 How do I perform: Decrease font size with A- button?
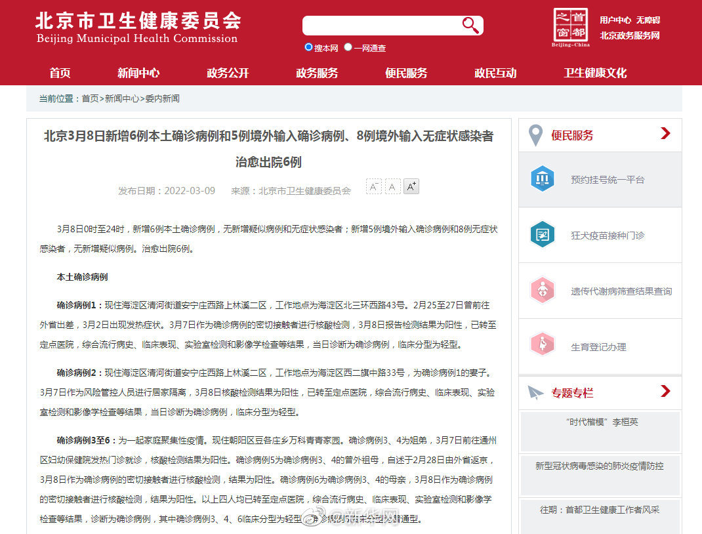374,186
